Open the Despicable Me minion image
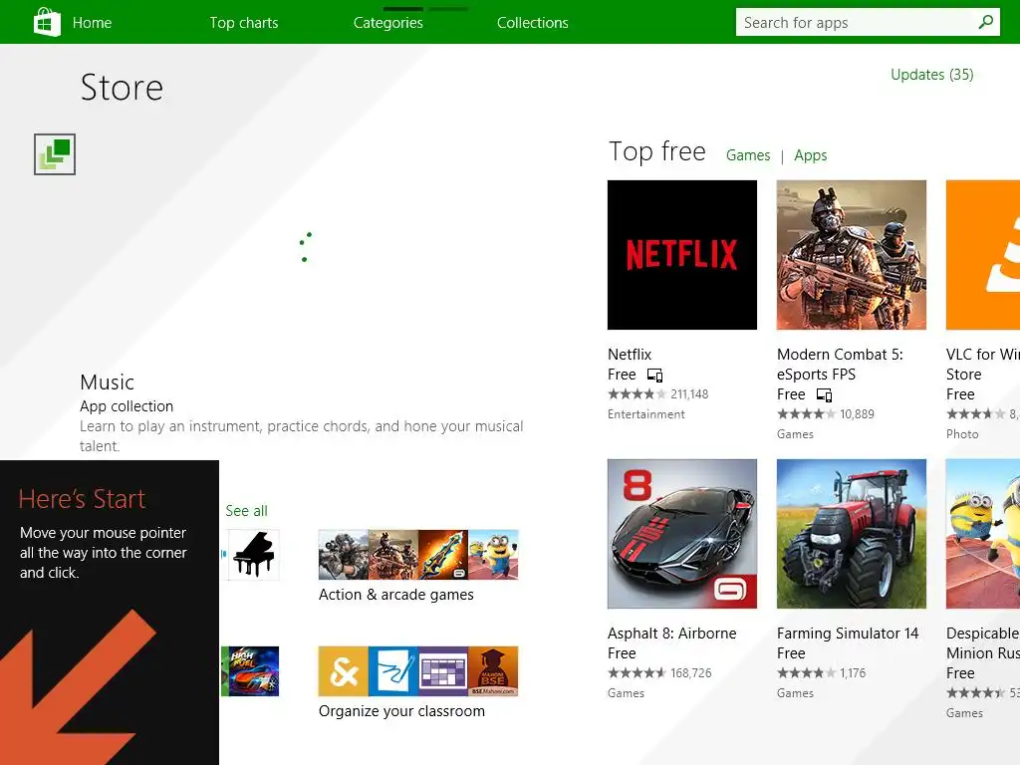1020x765 pixels. (x=983, y=534)
